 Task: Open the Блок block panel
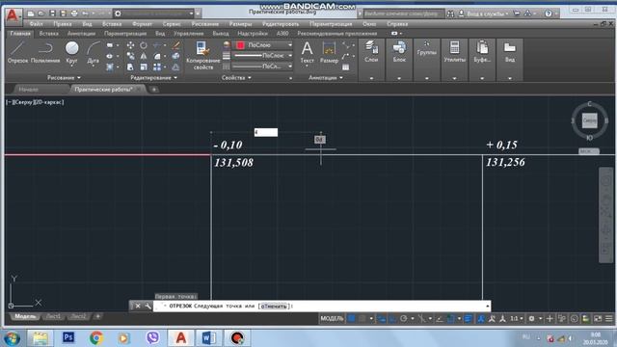coord(399,51)
